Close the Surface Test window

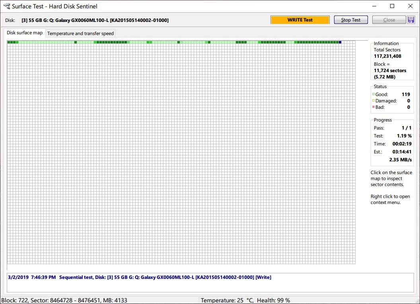(410, 6)
